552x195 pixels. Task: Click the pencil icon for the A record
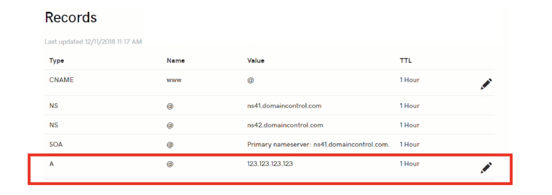click(486, 167)
